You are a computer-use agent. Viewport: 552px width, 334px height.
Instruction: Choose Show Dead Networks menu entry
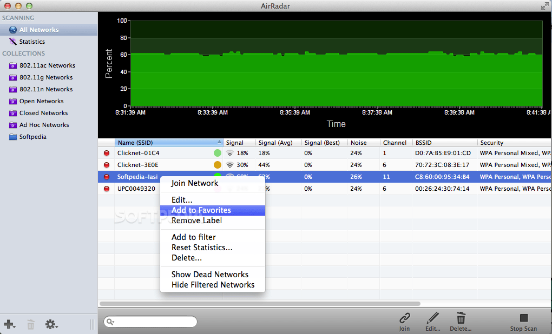210,274
